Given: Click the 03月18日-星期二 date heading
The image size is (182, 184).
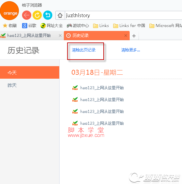Looking at the screenshot, I should 97,72.
